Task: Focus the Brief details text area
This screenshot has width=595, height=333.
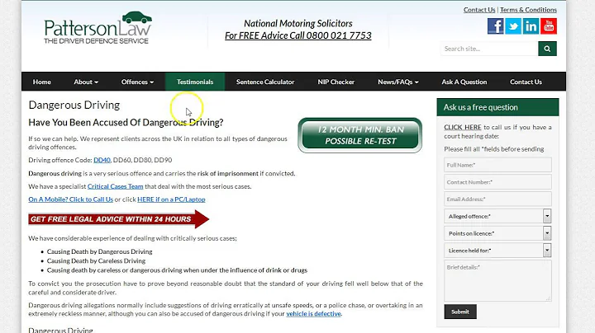Action: (x=497, y=280)
